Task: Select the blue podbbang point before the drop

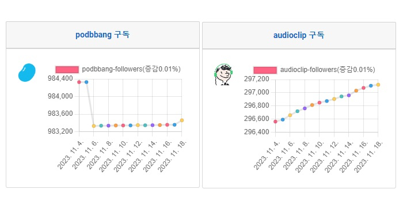Action: pyautogui.click(x=86, y=82)
